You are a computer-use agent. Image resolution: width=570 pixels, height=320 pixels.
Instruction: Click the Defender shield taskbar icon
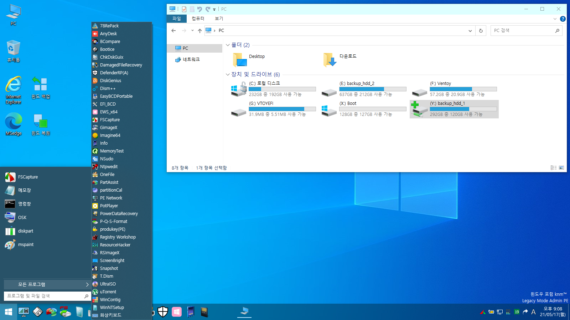163,312
